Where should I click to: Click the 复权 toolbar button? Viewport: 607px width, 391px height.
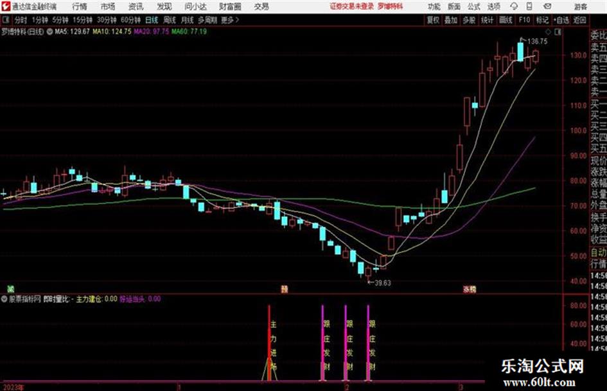click(x=433, y=20)
